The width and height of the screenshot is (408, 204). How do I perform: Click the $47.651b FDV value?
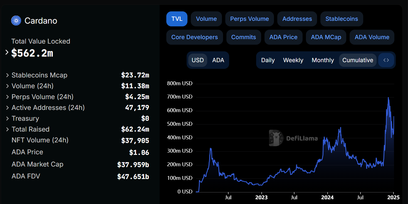pyautogui.click(x=133, y=177)
